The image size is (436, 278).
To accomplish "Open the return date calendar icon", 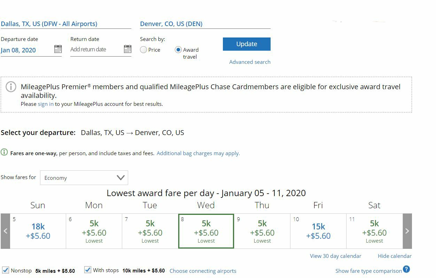I will click(x=127, y=49).
